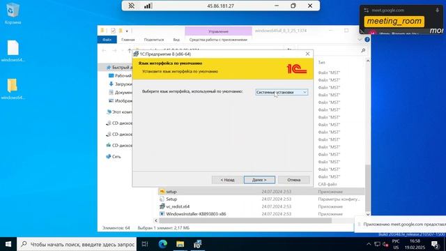
Task: Open the Windows Start menu
Action: tap(8, 244)
